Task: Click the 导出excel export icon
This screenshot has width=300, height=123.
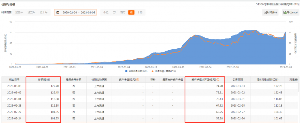Action: [285, 13]
